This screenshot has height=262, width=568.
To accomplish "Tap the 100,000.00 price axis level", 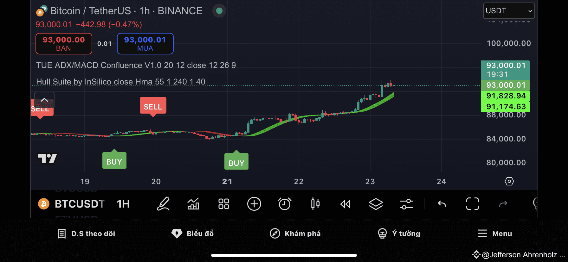I will pos(508,43).
